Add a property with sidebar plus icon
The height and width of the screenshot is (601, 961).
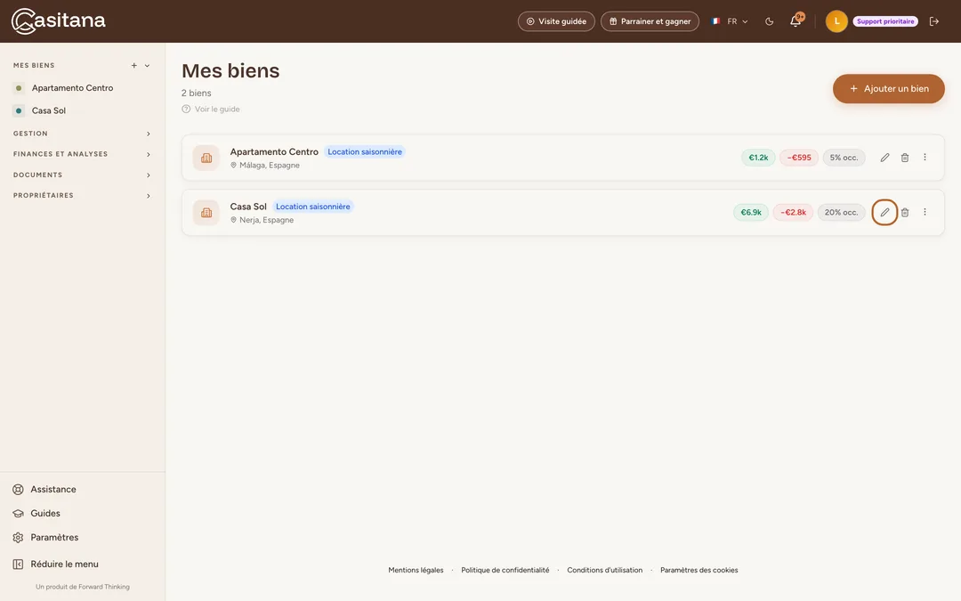tap(134, 66)
